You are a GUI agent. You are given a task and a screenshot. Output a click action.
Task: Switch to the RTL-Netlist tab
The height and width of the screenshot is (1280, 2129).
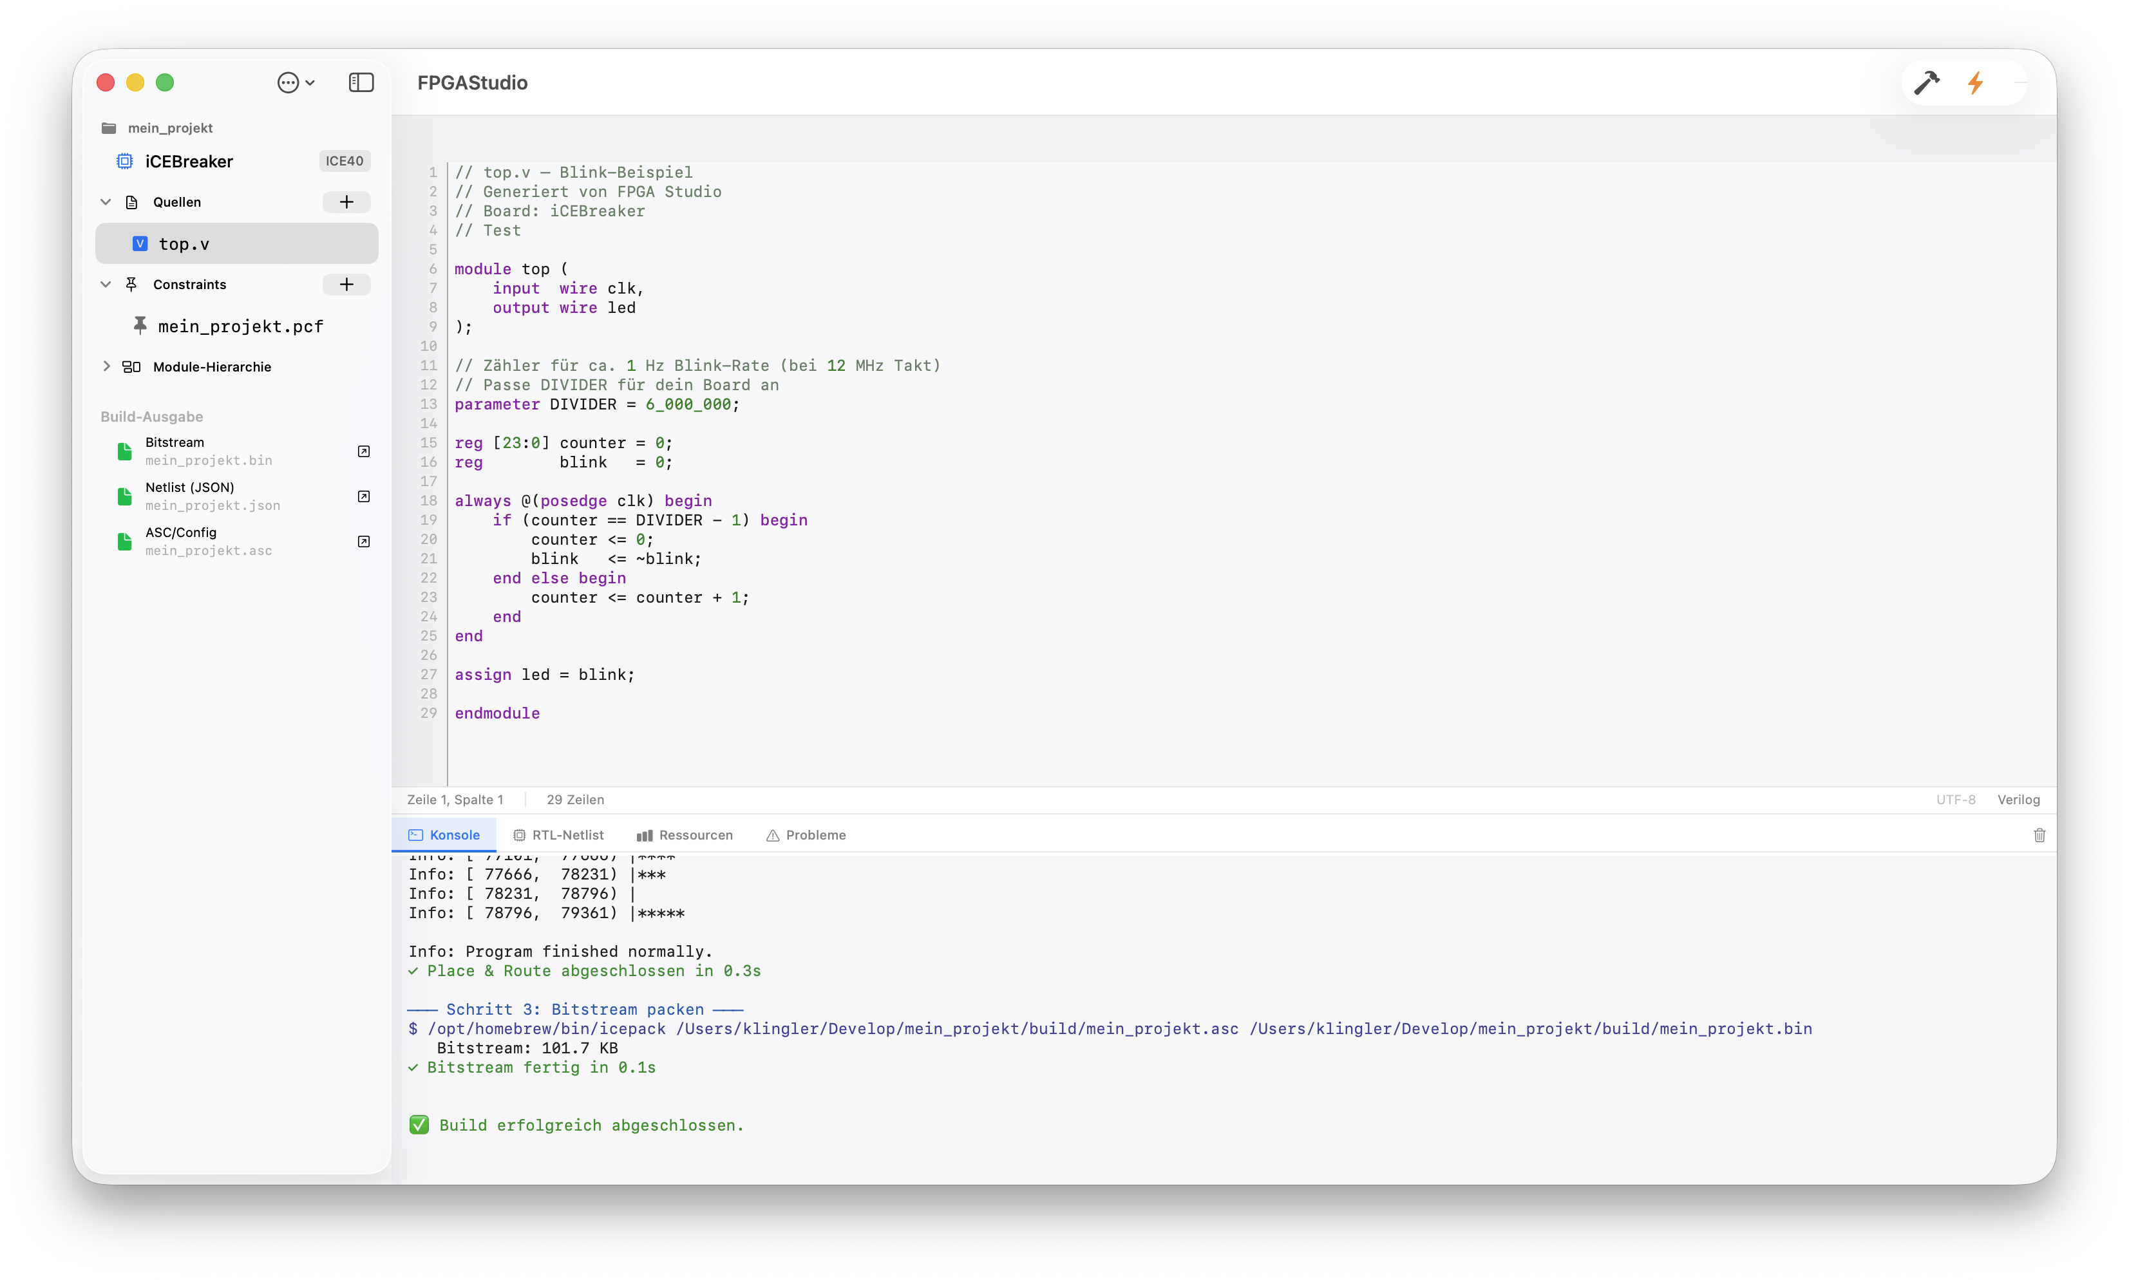558,835
